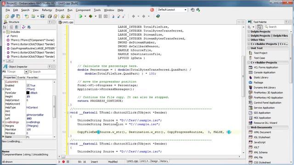This screenshot has height=165, width=294.
Task: Click the first New Items toolbar icon
Action: [x=7, y=16]
